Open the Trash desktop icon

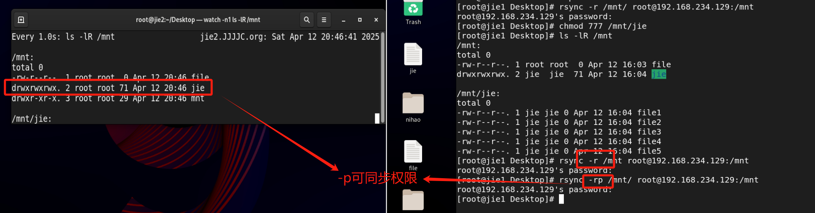(413, 13)
